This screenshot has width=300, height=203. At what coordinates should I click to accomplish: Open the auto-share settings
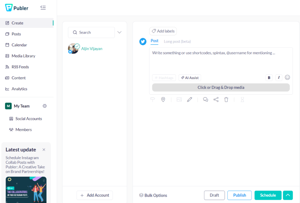pos(216,100)
